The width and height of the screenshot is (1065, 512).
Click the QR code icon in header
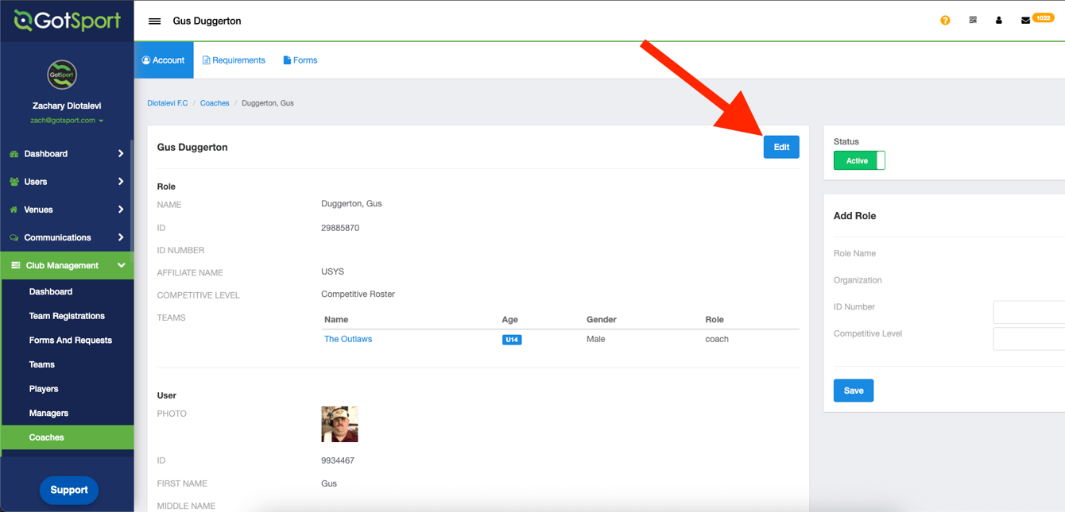point(973,21)
